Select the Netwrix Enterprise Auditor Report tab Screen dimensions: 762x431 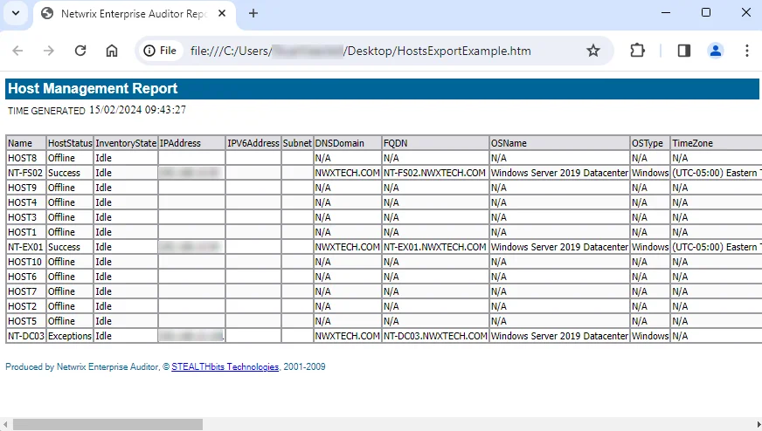[134, 14]
